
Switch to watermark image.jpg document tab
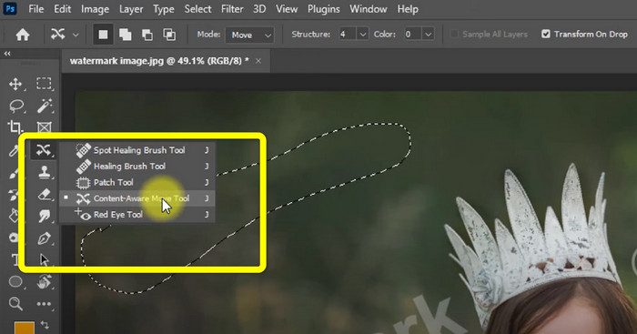159,61
